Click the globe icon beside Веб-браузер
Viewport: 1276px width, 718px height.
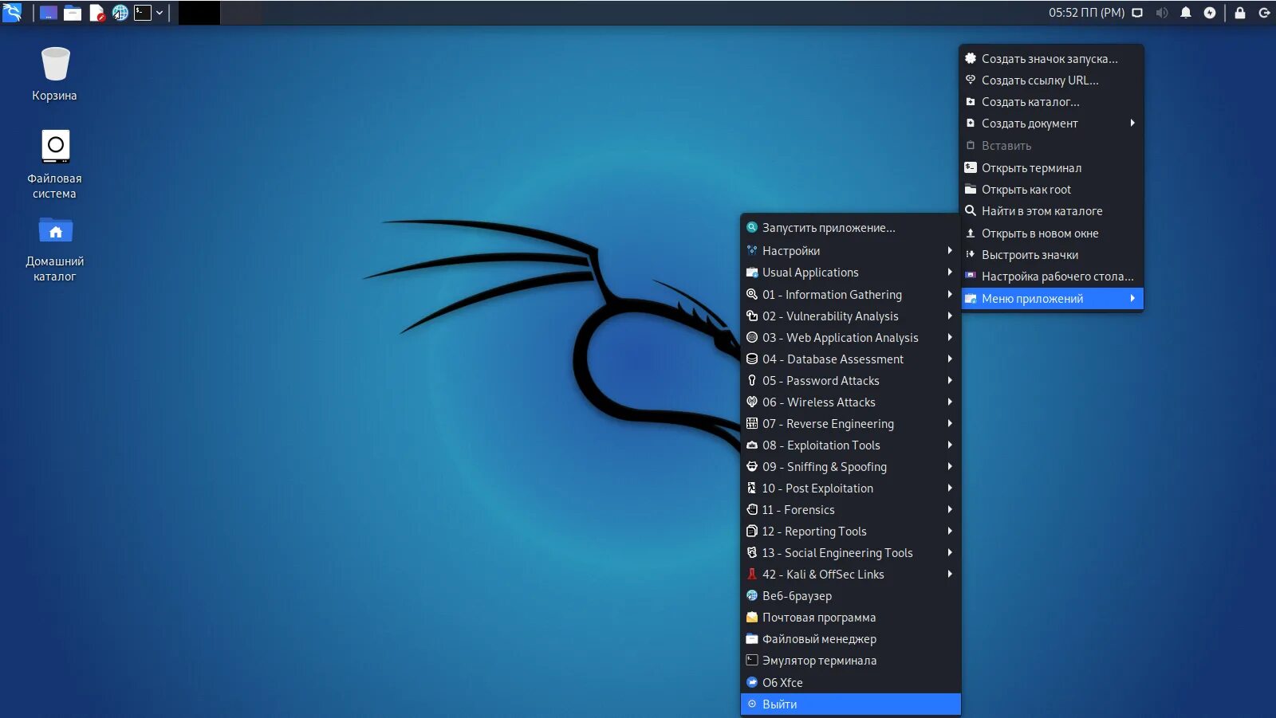click(x=752, y=596)
